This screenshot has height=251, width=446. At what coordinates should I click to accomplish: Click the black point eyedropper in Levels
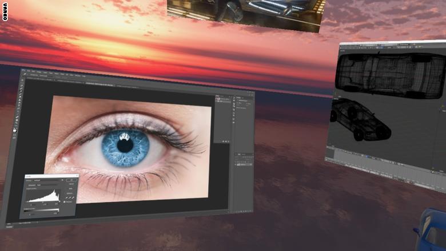(67, 197)
